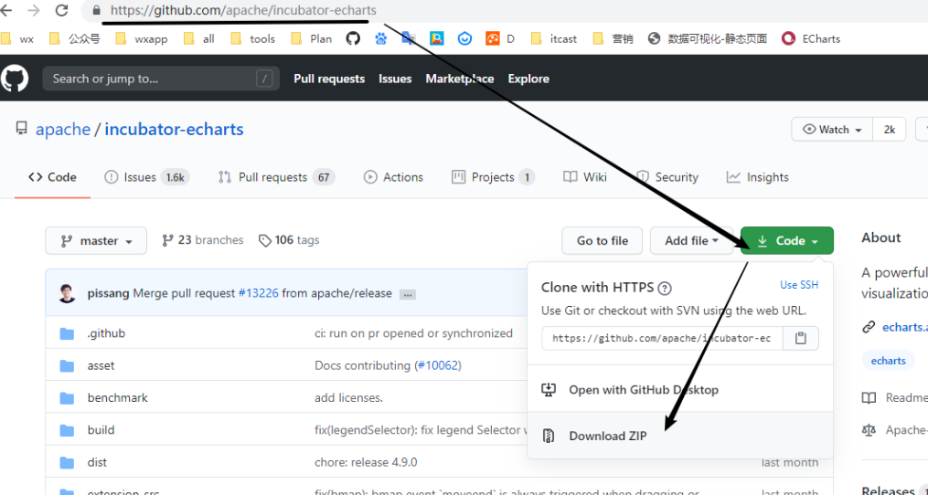The image size is (928, 495).
Task: Switch to the Security tab
Action: (667, 177)
